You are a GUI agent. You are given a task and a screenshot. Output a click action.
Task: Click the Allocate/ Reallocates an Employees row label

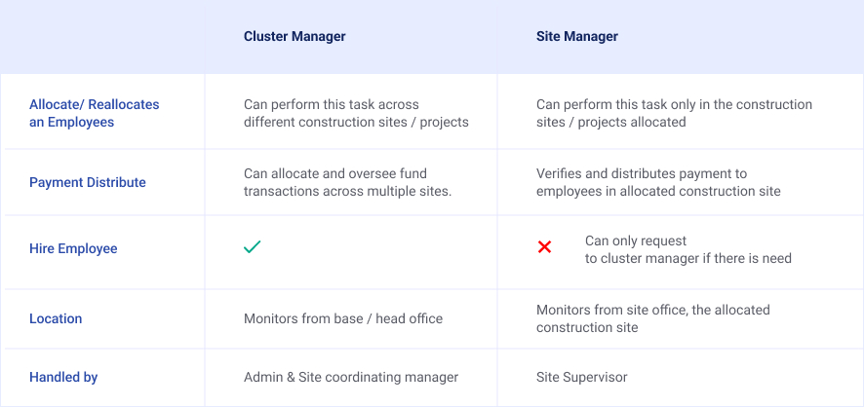[94, 113]
